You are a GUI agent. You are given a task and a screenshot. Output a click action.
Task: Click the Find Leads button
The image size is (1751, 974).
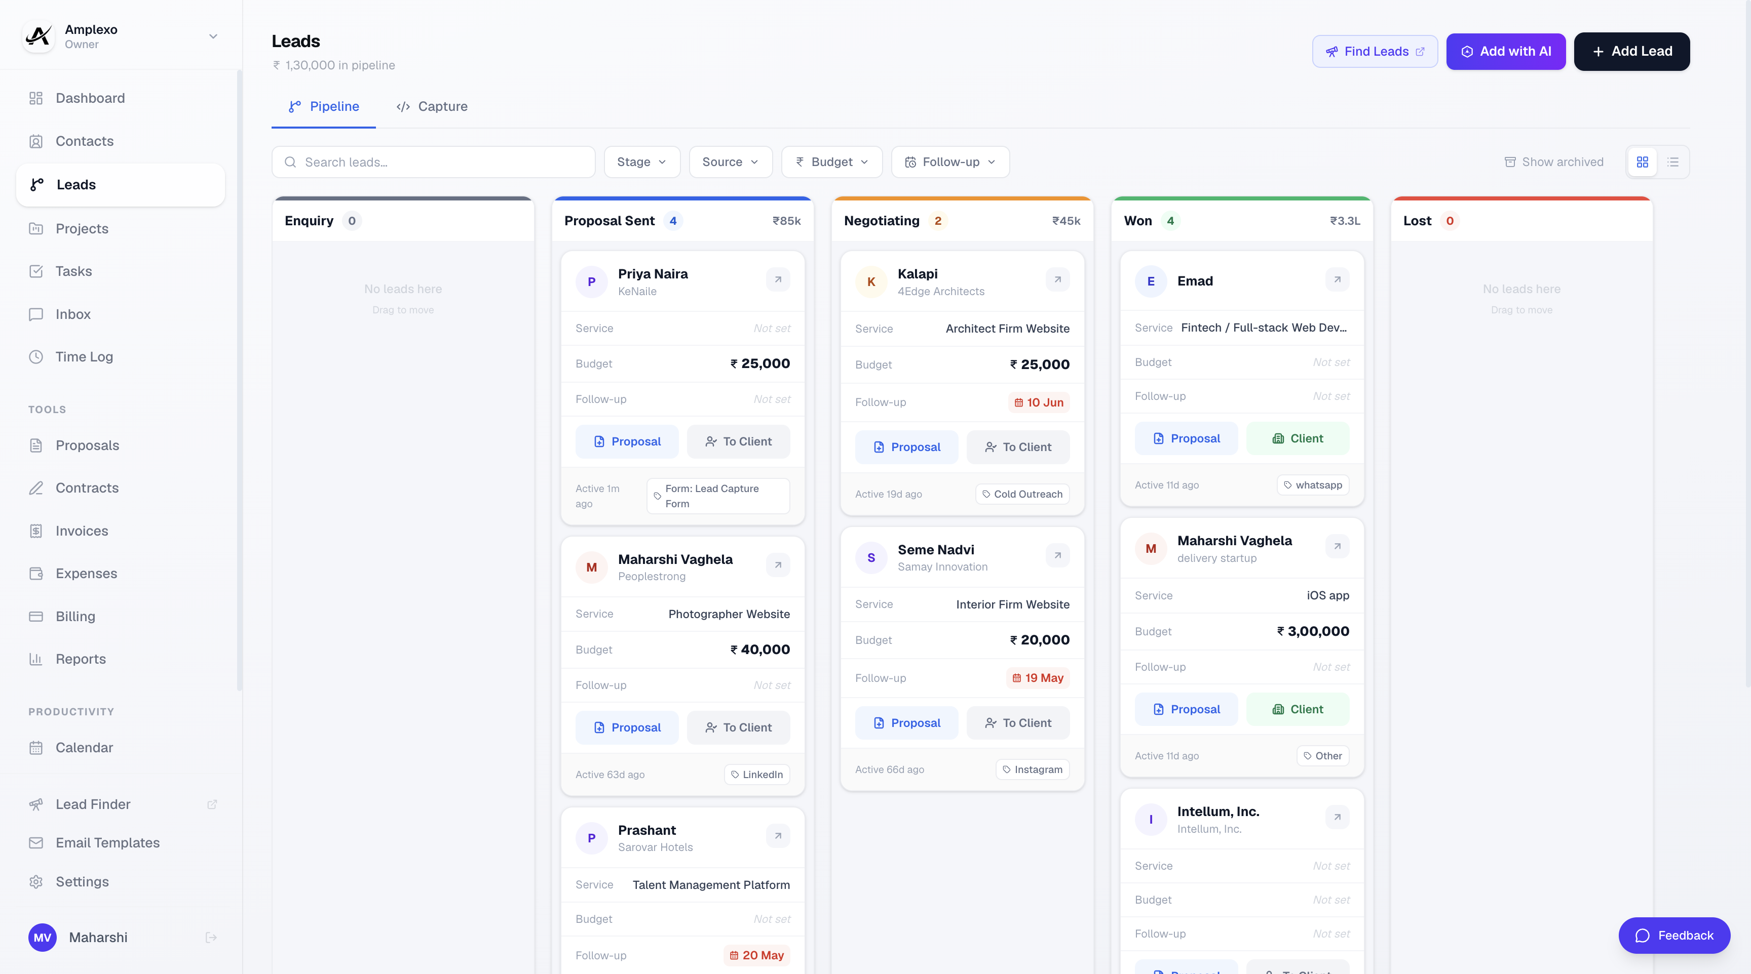pos(1375,52)
